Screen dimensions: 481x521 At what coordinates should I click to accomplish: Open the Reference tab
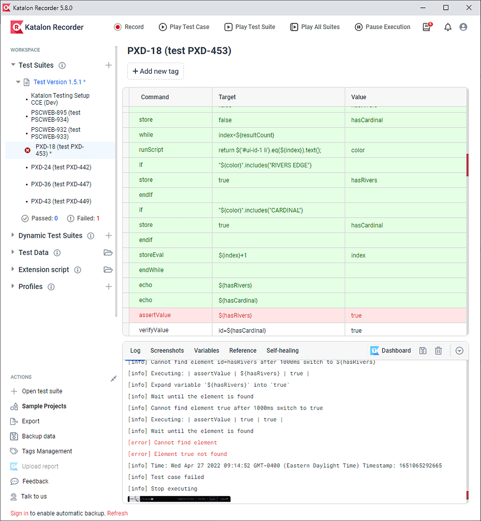(x=243, y=351)
